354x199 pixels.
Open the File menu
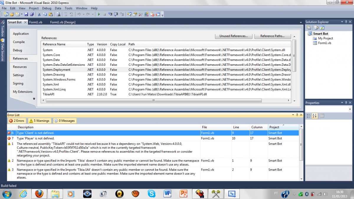coord(4,8)
